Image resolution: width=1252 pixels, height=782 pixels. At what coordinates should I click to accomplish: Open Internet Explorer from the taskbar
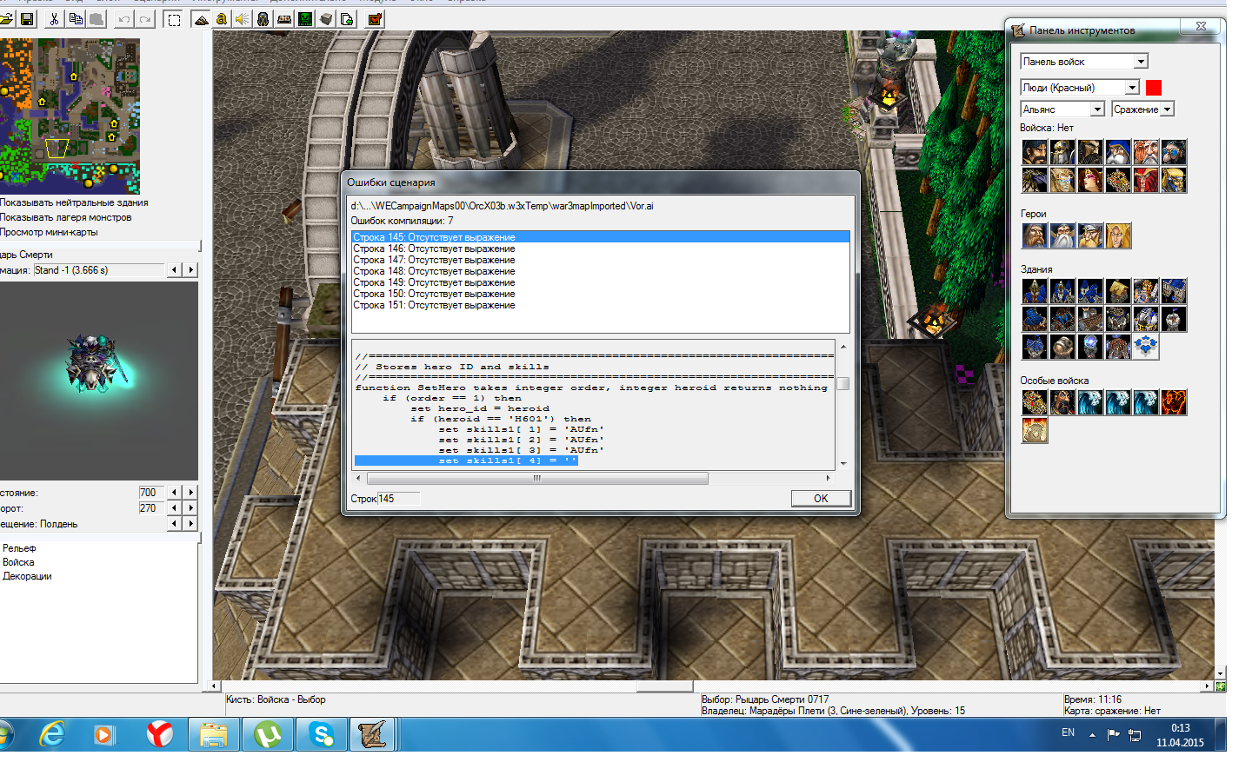(x=53, y=735)
